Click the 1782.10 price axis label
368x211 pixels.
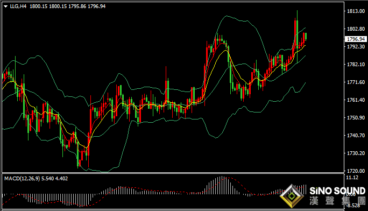[x=356, y=64]
